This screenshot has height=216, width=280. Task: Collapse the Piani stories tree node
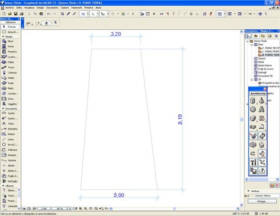[252, 45]
